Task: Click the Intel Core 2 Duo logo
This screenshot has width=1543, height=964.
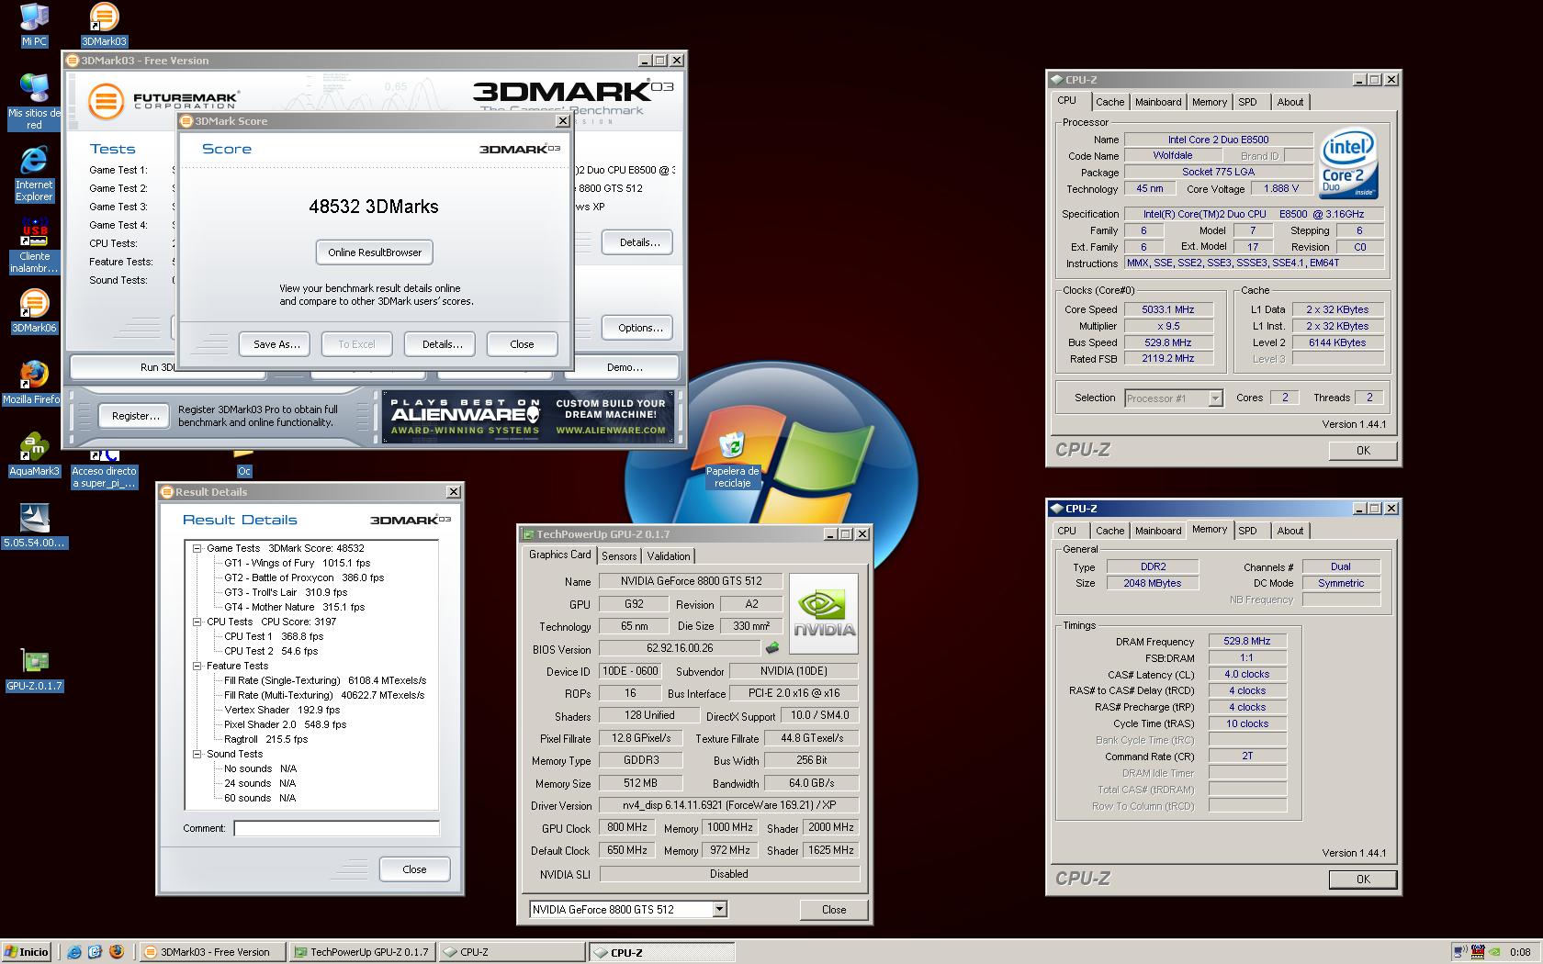Action: point(1348,164)
